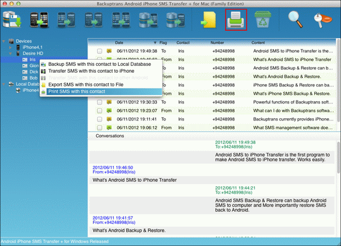Click message icon in the 19:30:33 row
This screenshot has width=341, height=246.
(109, 102)
